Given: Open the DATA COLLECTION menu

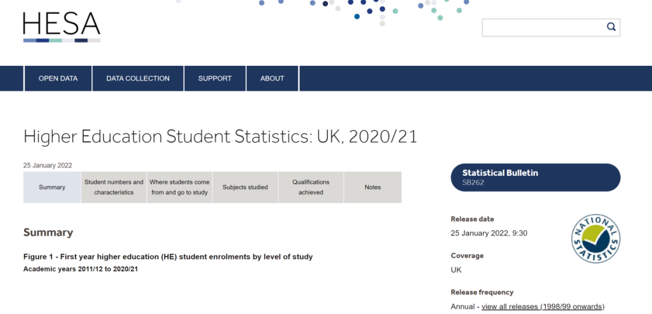Looking at the screenshot, I should coord(138,78).
